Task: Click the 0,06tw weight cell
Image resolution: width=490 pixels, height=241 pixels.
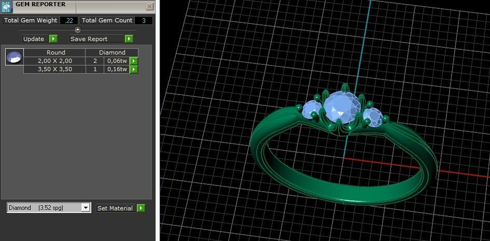Action: click(x=117, y=61)
